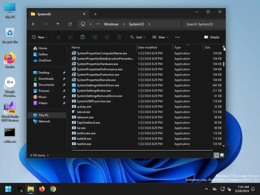Open the View dropdown menu
Viewport: 260px width, 195px height.
tap(160, 37)
